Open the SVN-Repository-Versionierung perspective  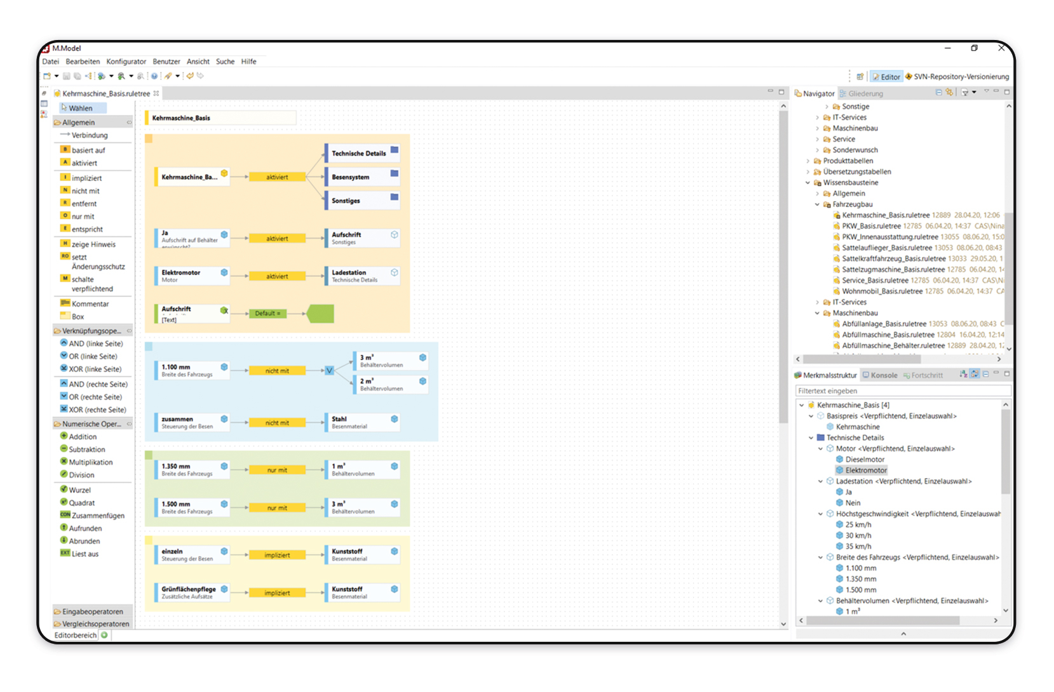click(x=957, y=77)
